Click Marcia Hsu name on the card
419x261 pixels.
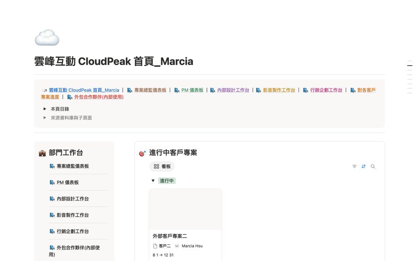192,246
